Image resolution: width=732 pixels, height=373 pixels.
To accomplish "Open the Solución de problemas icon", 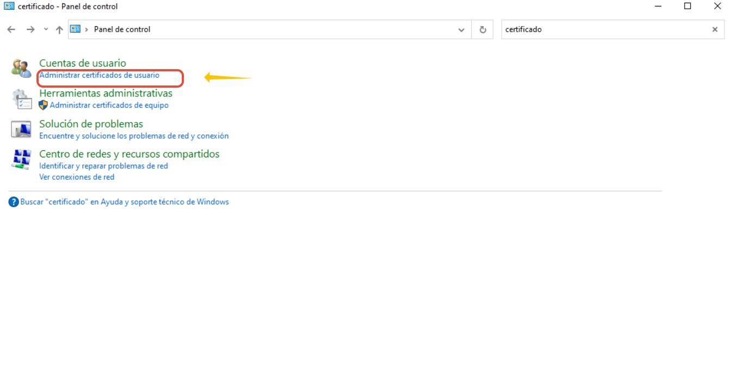I will pos(22,130).
